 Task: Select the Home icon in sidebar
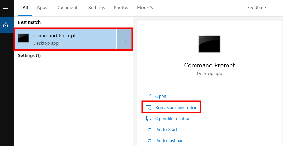click(x=6, y=25)
